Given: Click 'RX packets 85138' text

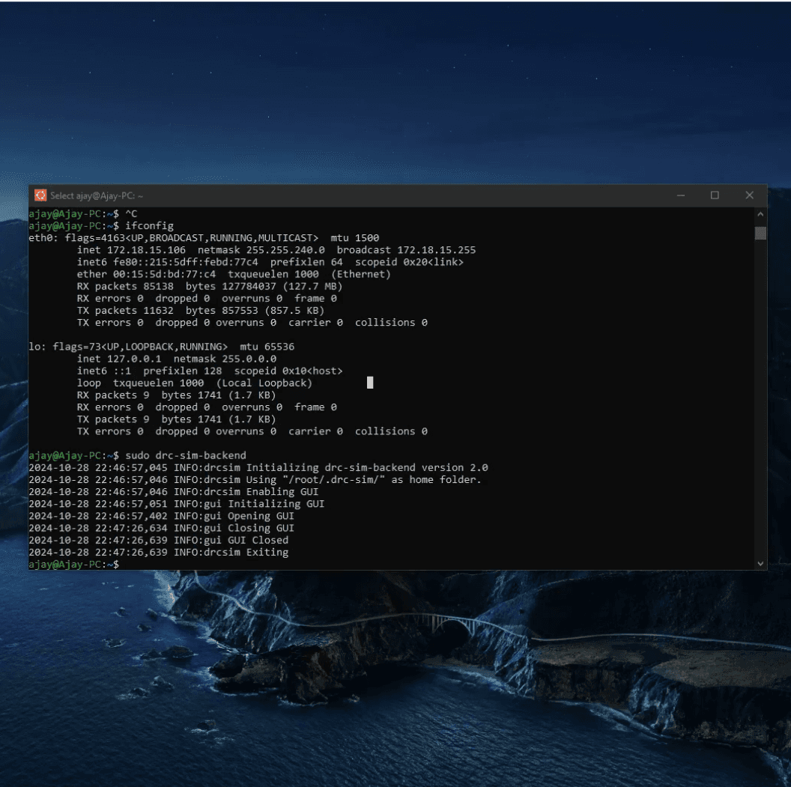Looking at the screenshot, I should point(125,286).
